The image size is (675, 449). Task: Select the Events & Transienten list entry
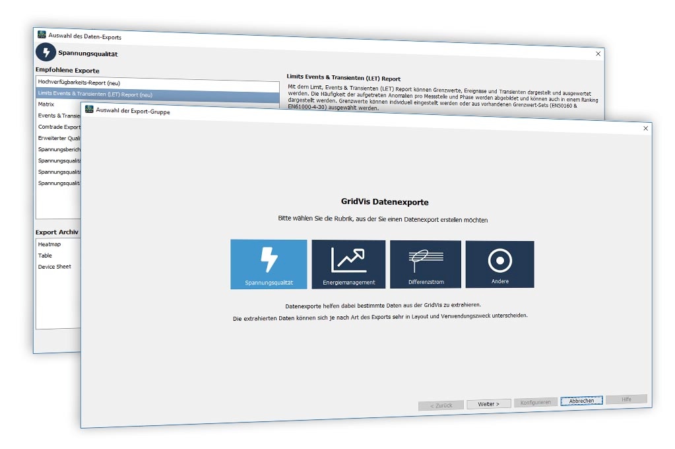pos(59,116)
